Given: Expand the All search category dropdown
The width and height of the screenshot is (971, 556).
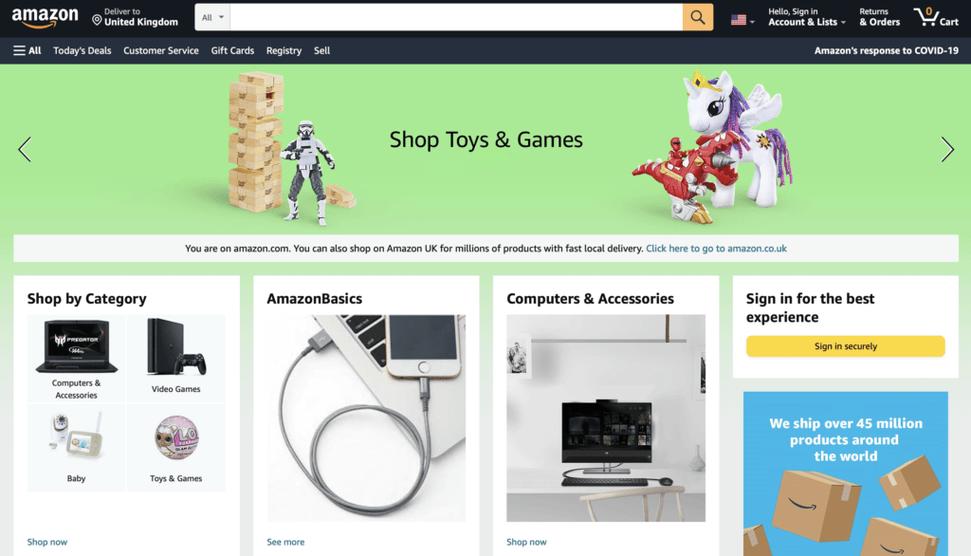Looking at the screenshot, I should click(212, 17).
